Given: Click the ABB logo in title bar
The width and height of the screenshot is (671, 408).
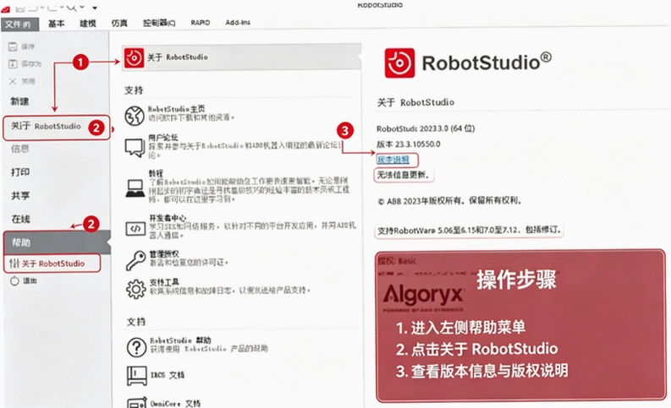Looking at the screenshot, I should tap(6, 8).
